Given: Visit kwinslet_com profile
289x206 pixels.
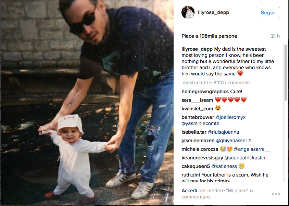Looking at the screenshot, I should coord(197,109).
